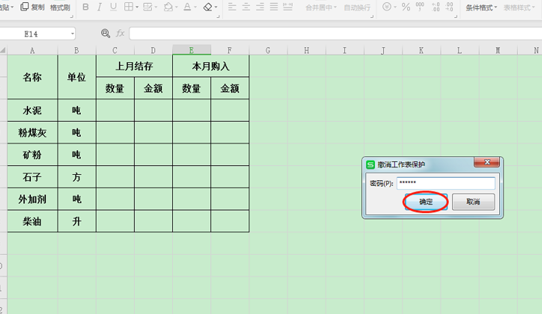Screen dimensions: 542x314
Task: Center text horizontally
Action: pyautogui.click(x=246, y=7)
